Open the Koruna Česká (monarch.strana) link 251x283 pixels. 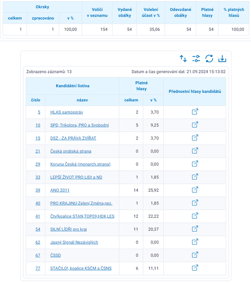tap(80, 164)
